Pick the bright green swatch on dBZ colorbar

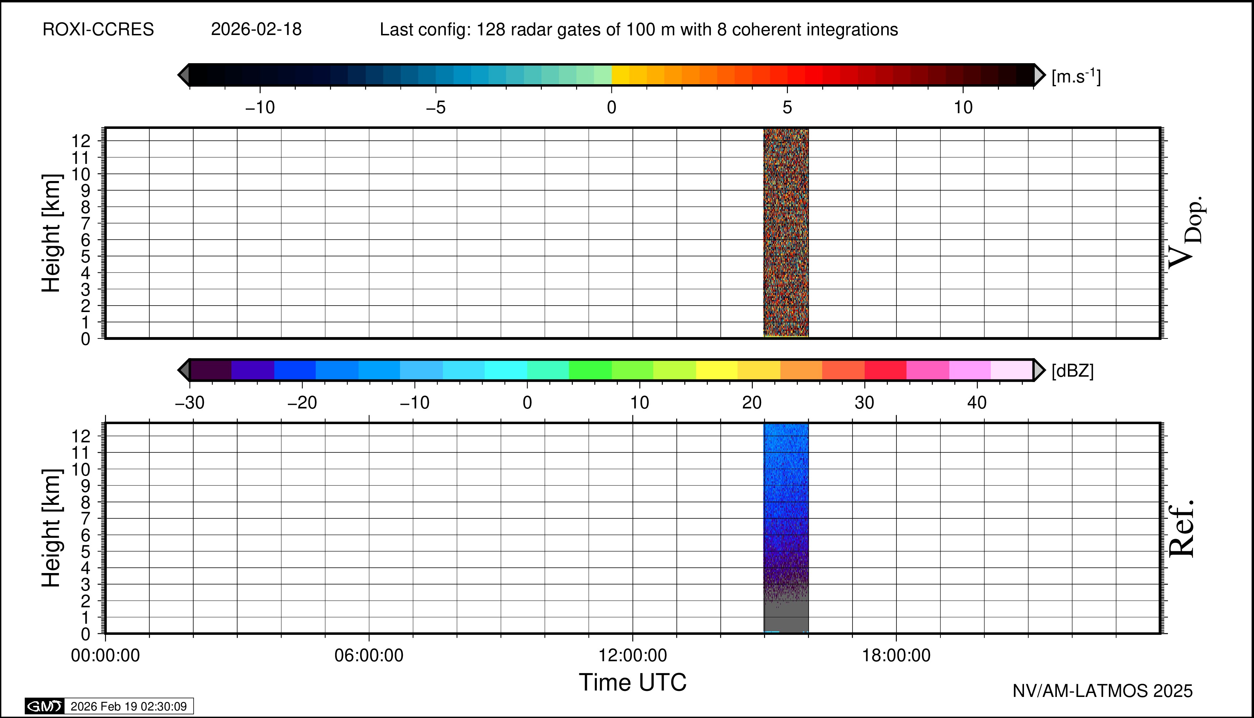tap(590, 370)
